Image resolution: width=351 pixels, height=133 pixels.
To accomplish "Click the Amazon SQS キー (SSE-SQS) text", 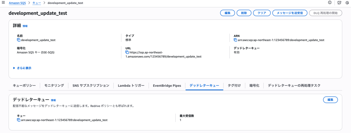I will [x=36, y=52].
